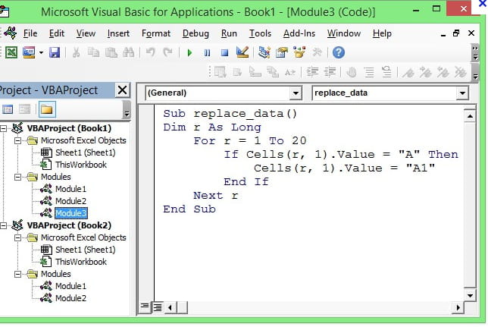Collapse Book2 Modules folder
Viewport: 488px width, 327px height.
tap(17, 275)
